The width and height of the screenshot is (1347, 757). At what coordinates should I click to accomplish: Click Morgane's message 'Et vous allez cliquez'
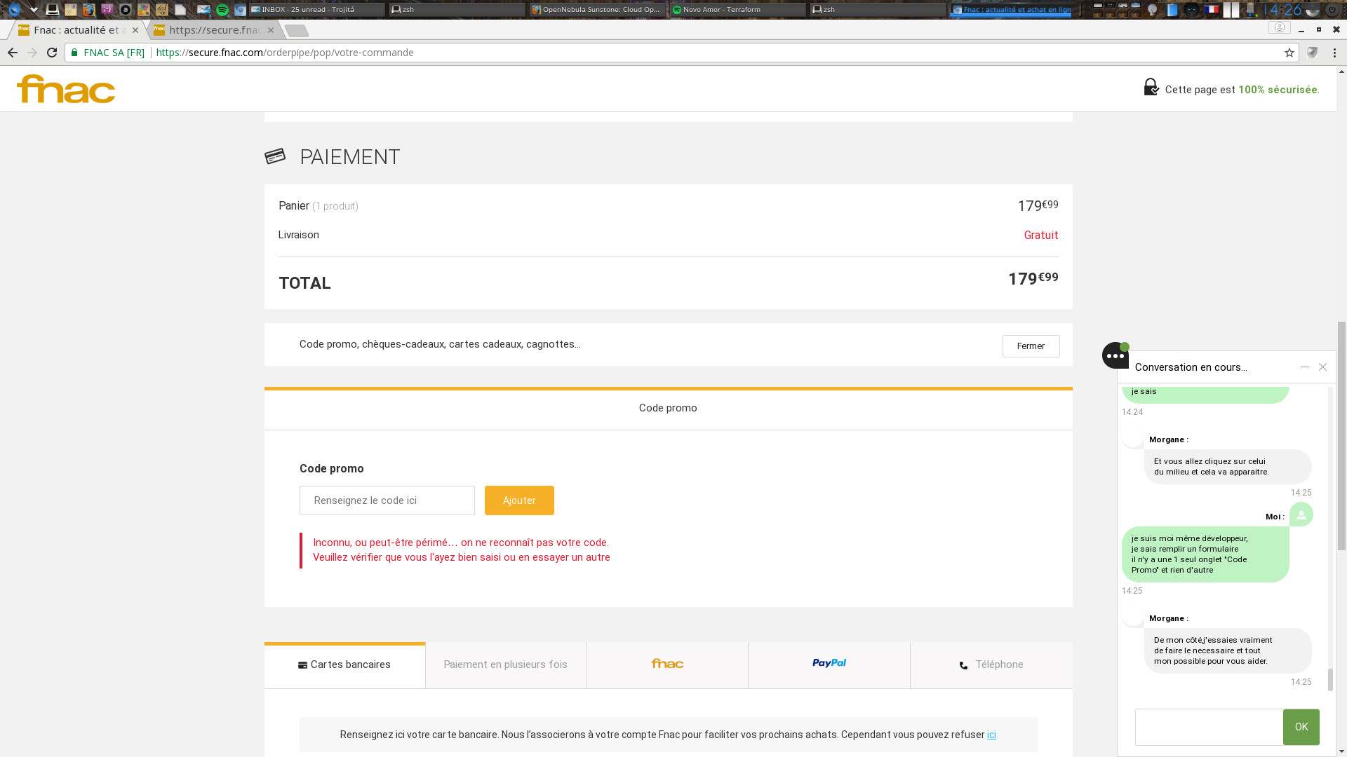[x=1228, y=466]
